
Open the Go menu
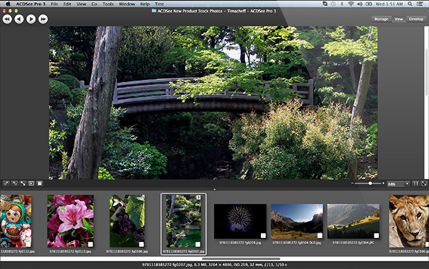[x=94, y=4]
